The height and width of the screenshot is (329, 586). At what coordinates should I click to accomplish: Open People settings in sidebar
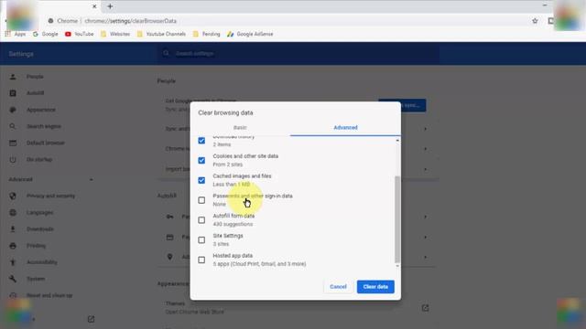pyautogui.click(x=35, y=77)
